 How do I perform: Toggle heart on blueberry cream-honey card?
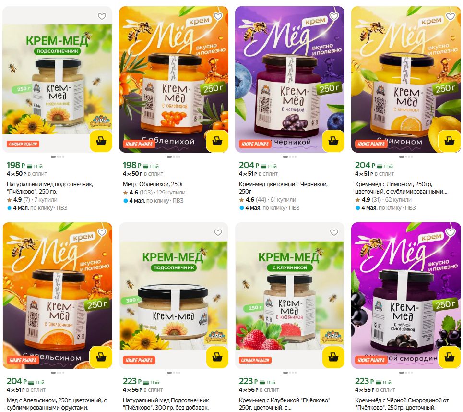(334, 16)
